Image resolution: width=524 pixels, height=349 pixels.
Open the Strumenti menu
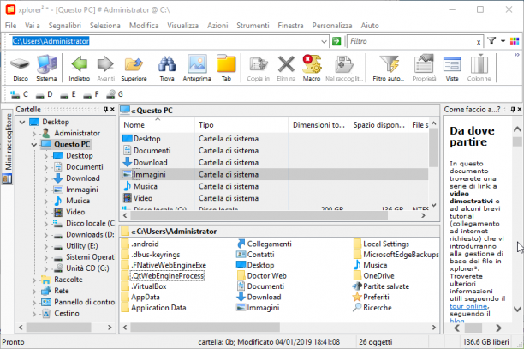(253, 26)
